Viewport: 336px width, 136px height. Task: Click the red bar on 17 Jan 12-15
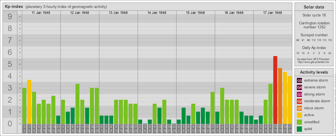[275, 90]
